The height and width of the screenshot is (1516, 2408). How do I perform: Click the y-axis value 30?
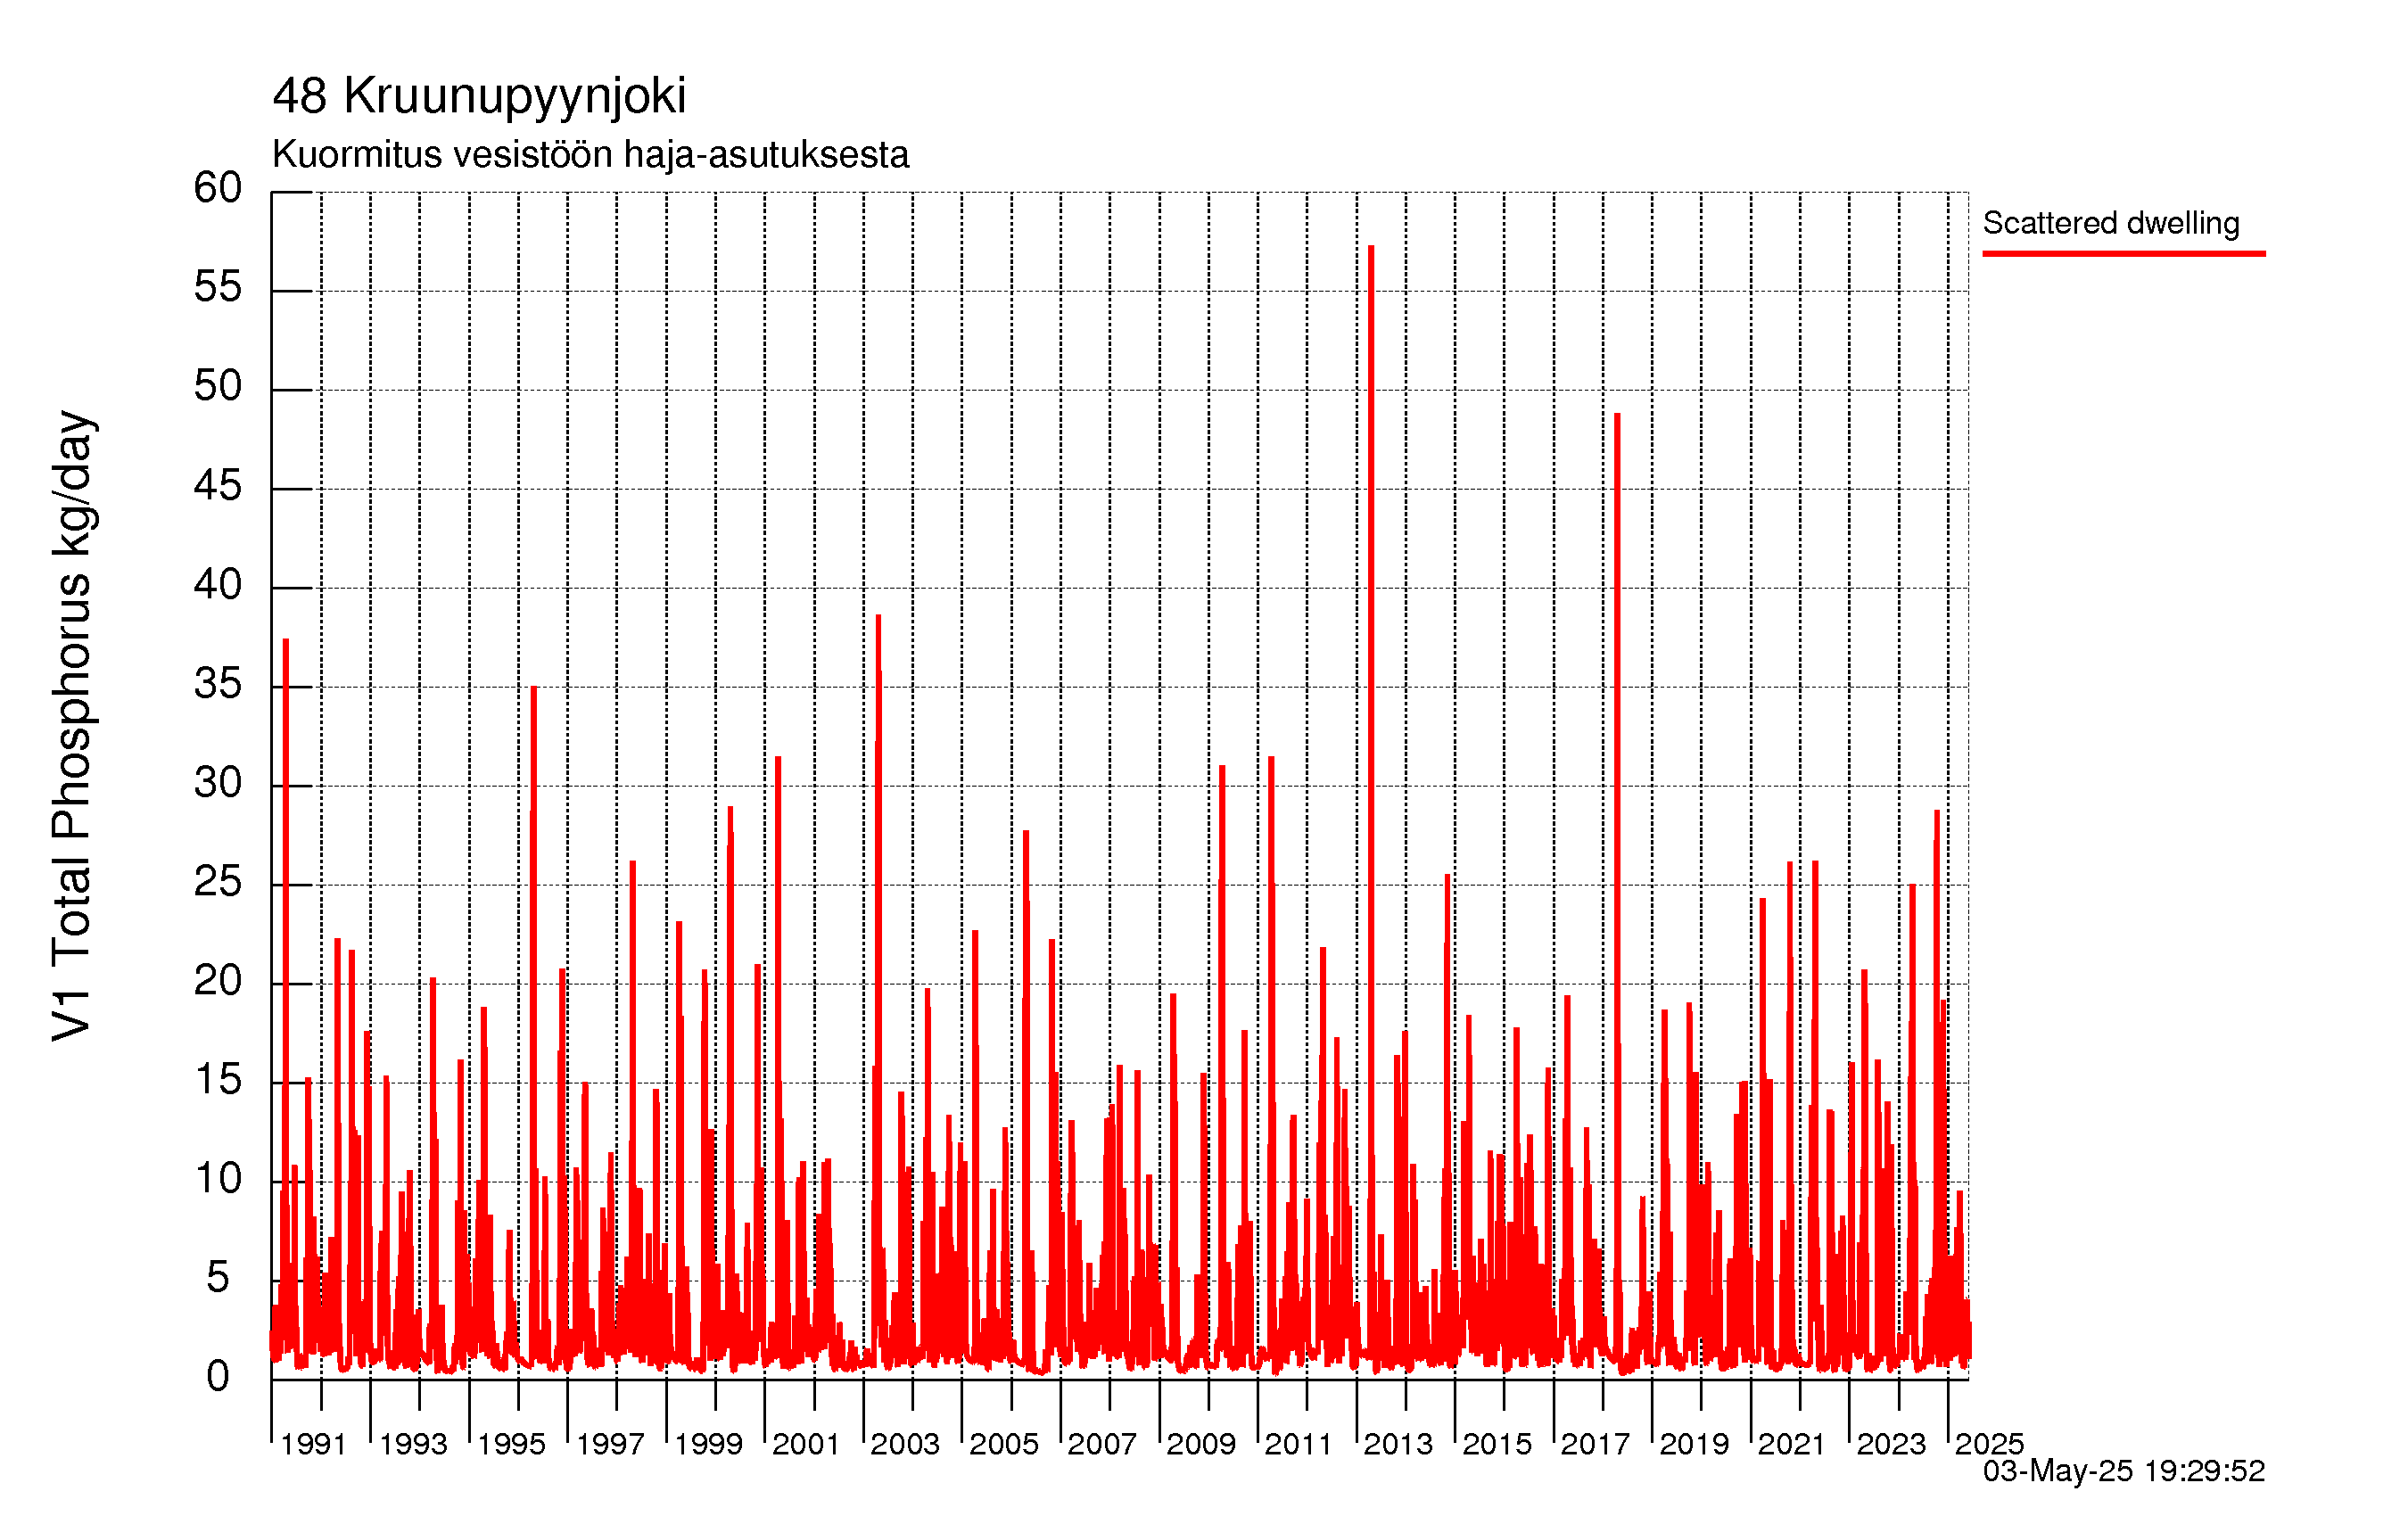pyautogui.click(x=218, y=783)
